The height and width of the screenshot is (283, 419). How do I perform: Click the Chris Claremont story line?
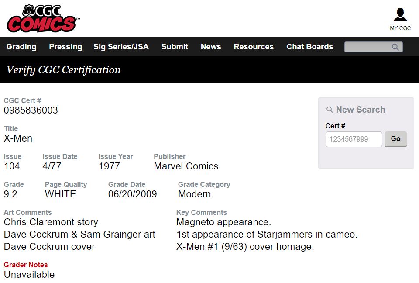[x=51, y=222]
